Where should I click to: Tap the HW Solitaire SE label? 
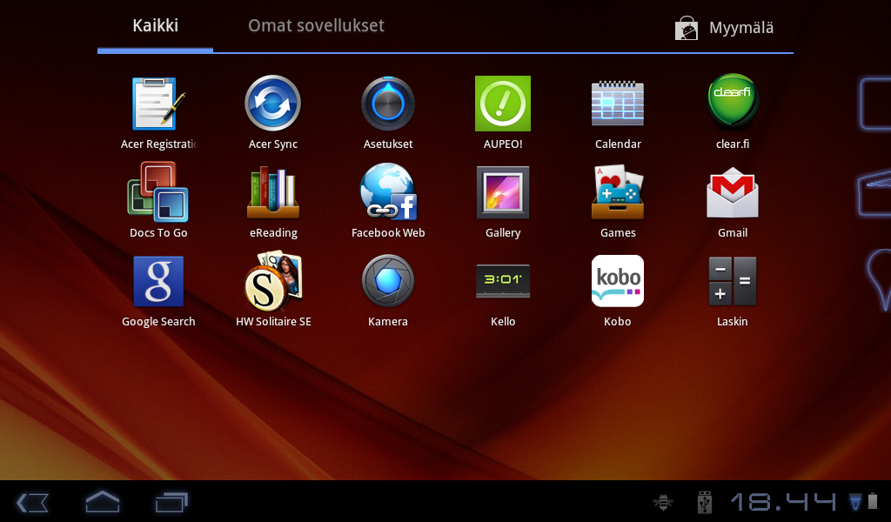(273, 322)
